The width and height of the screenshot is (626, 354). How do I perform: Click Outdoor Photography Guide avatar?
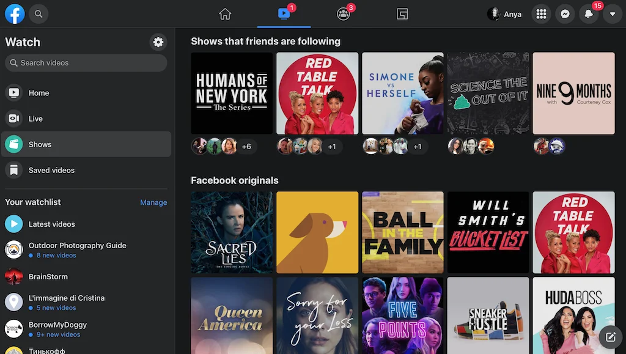[14, 250]
